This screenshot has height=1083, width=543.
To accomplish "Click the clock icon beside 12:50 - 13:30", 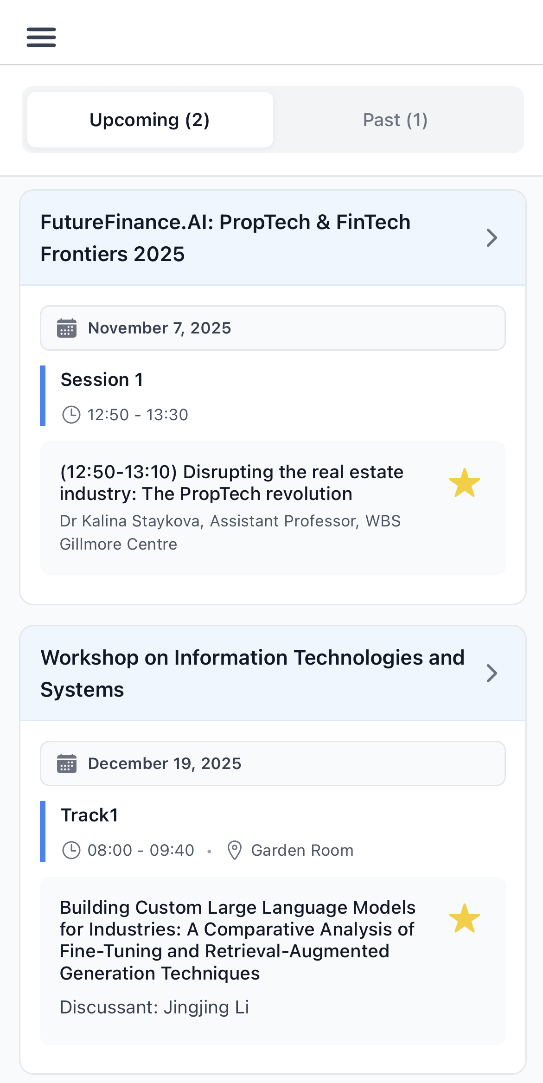I will tap(71, 415).
